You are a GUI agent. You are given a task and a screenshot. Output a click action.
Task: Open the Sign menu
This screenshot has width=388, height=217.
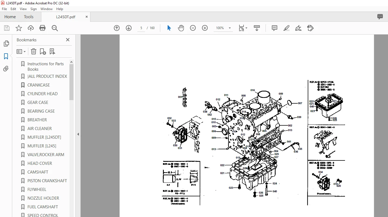(33, 9)
